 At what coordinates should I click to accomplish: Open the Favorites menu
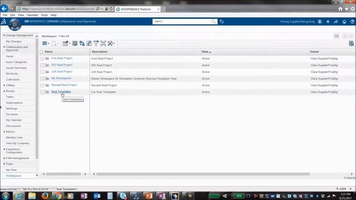(x=32, y=15)
